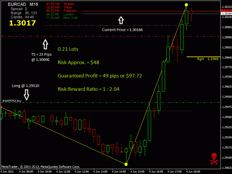Select the 1.29915 price scale value
Image resolution: width=232 pixels, height=174 pixels.
click(227, 47)
